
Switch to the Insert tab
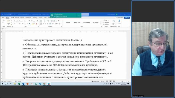click(12, 18)
